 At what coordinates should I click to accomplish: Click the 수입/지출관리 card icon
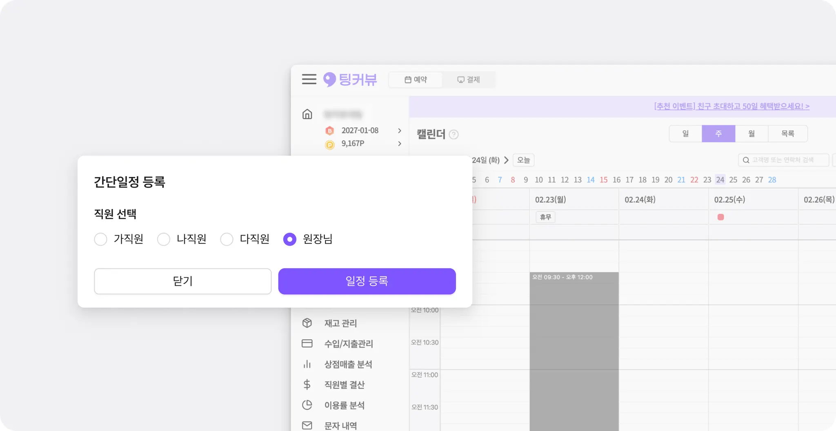coord(307,343)
